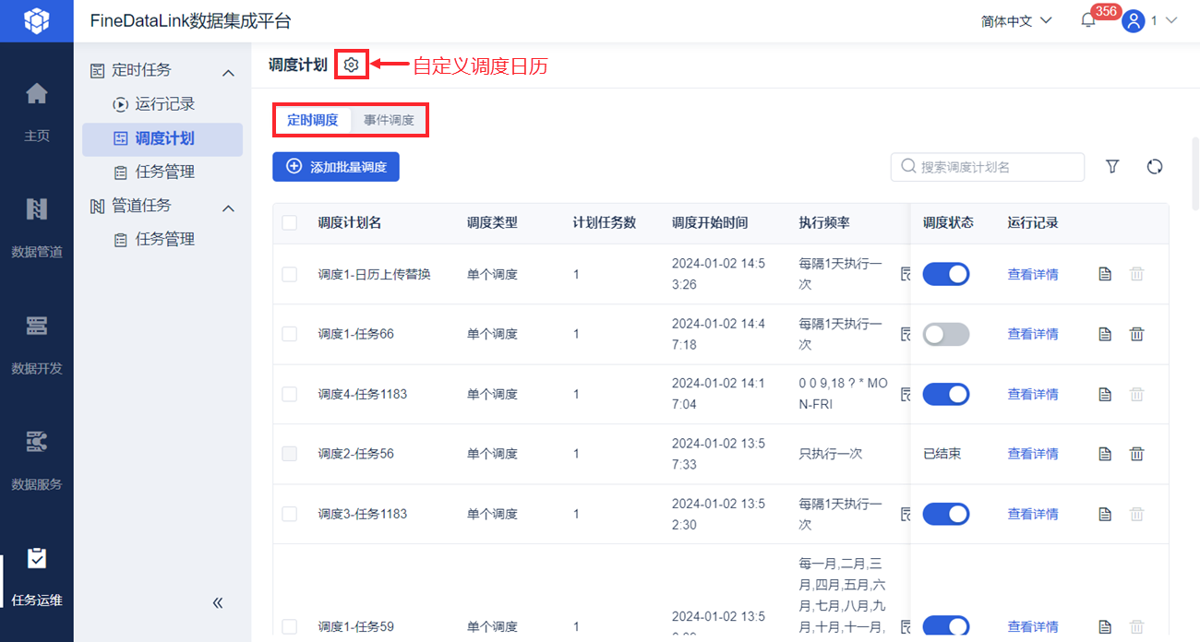This screenshot has width=1200, height=642.
Task: Check the box for 调度1-任务66
Action: 290,334
